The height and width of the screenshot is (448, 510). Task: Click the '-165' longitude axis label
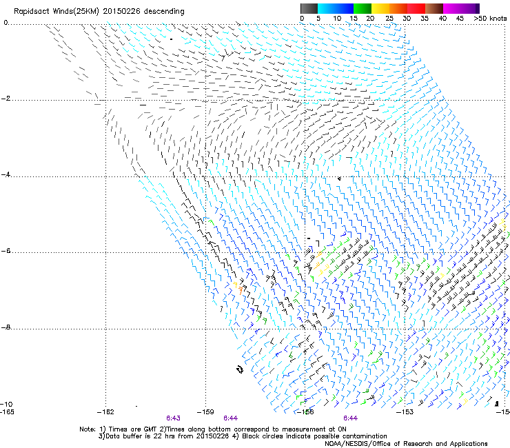(x=7, y=412)
